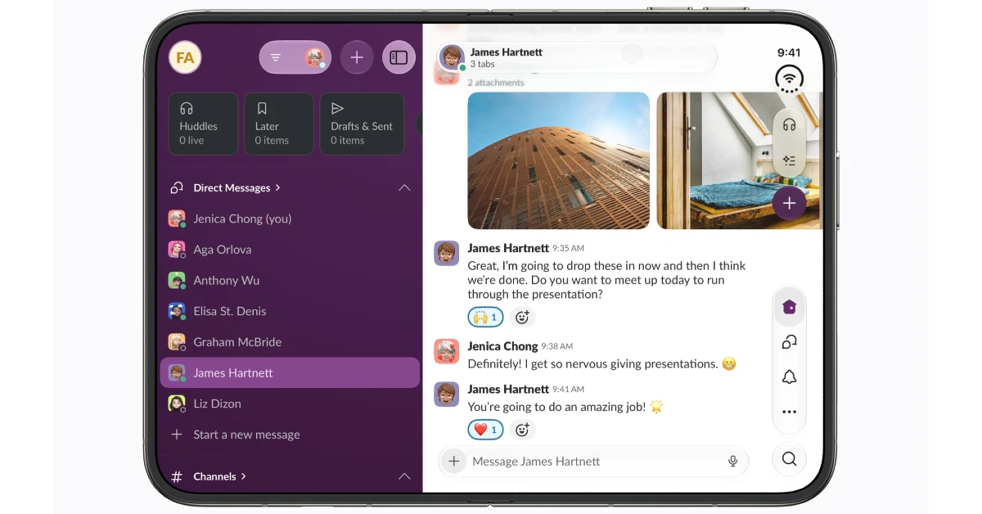The image size is (982, 514).
Task: Tap the microphone icon in composer
Action: (x=733, y=462)
